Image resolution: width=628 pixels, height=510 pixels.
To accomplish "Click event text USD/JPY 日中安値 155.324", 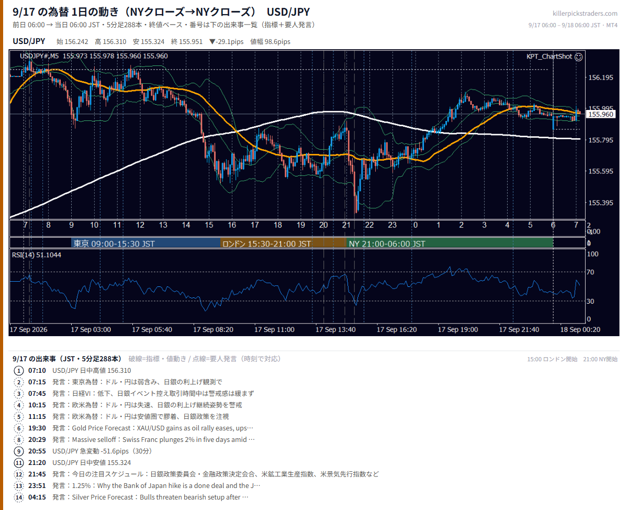I will pyautogui.click(x=92, y=462).
